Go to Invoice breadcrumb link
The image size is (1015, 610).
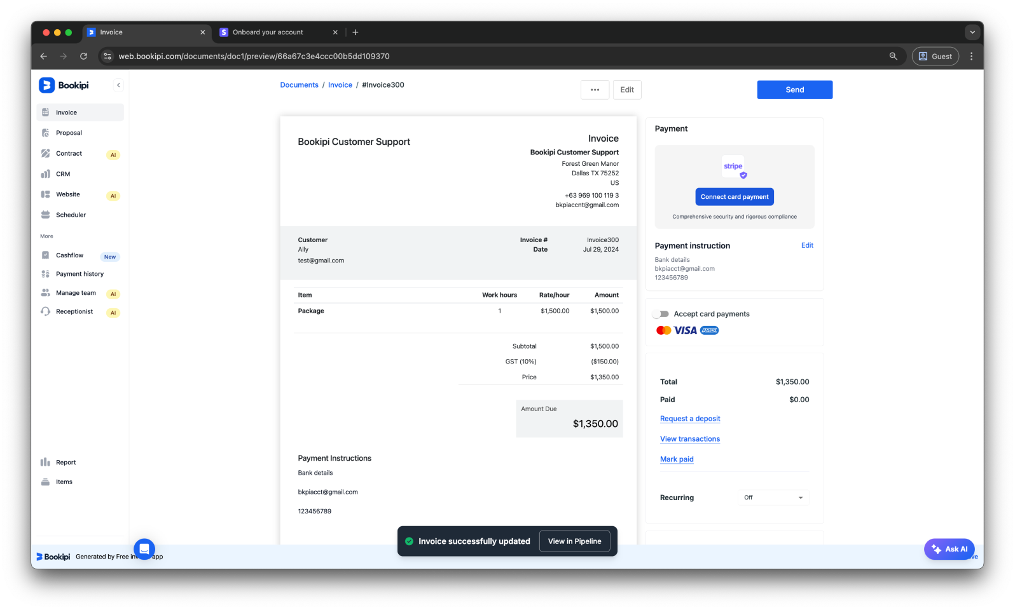(340, 85)
